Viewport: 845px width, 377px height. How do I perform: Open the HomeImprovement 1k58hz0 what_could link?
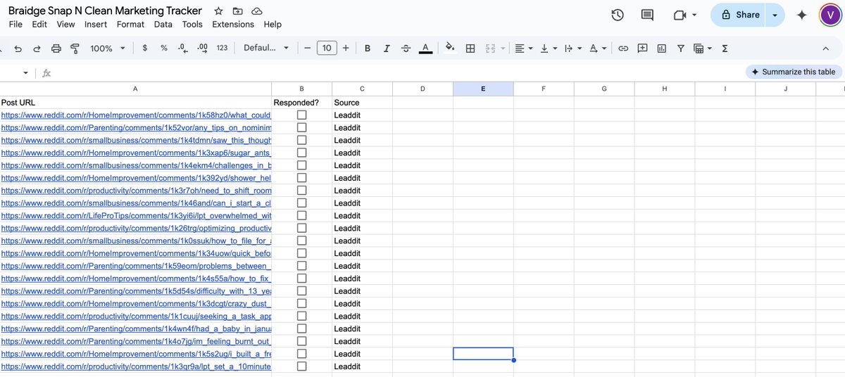[136, 115]
